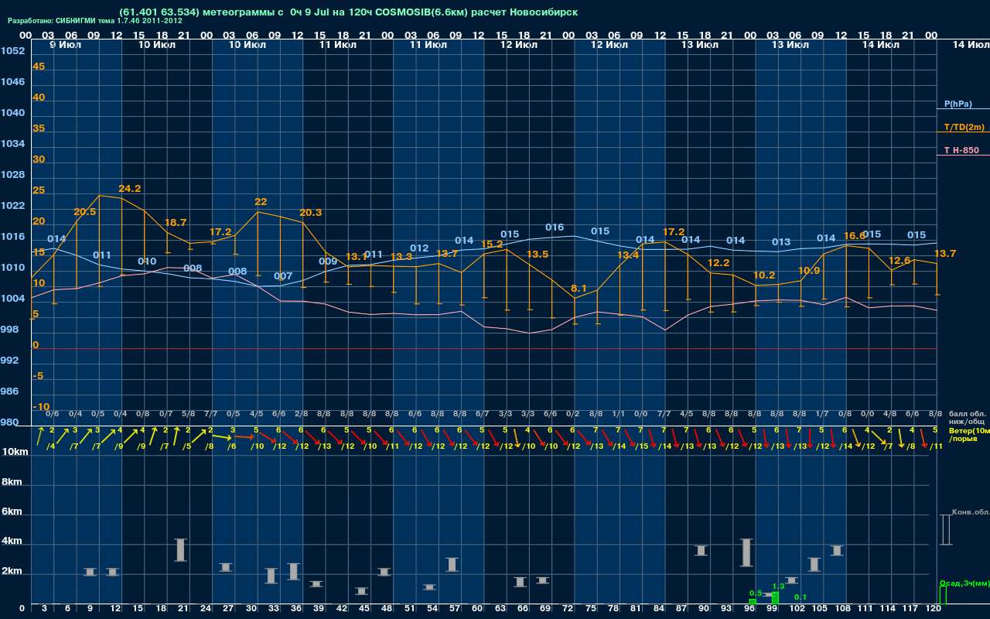Image resolution: width=990 pixels, height=619 pixels.
Task: Click the 980 pressure axis label
Action: coord(9,422)
